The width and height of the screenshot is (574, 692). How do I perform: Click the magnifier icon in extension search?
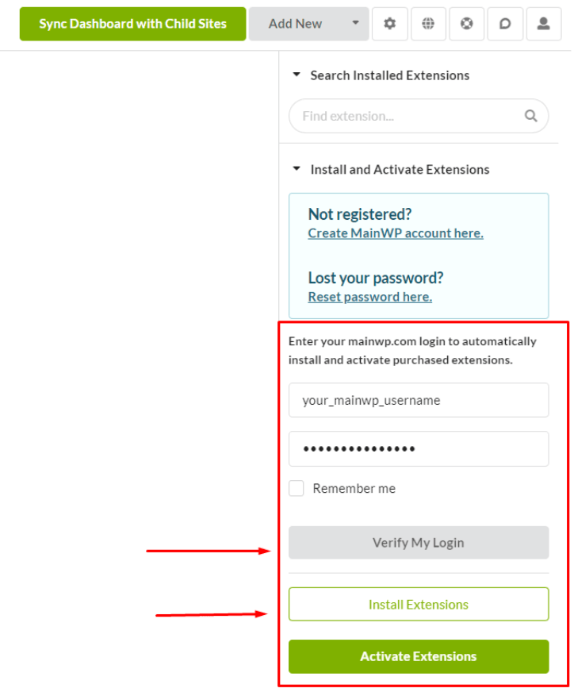(533, 117)
